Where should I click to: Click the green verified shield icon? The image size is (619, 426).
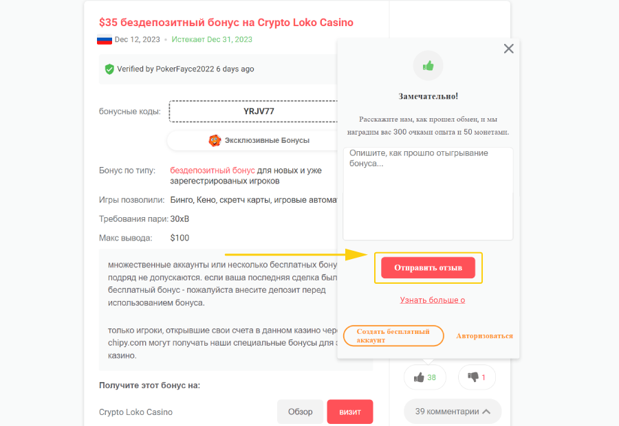[109, 69]
